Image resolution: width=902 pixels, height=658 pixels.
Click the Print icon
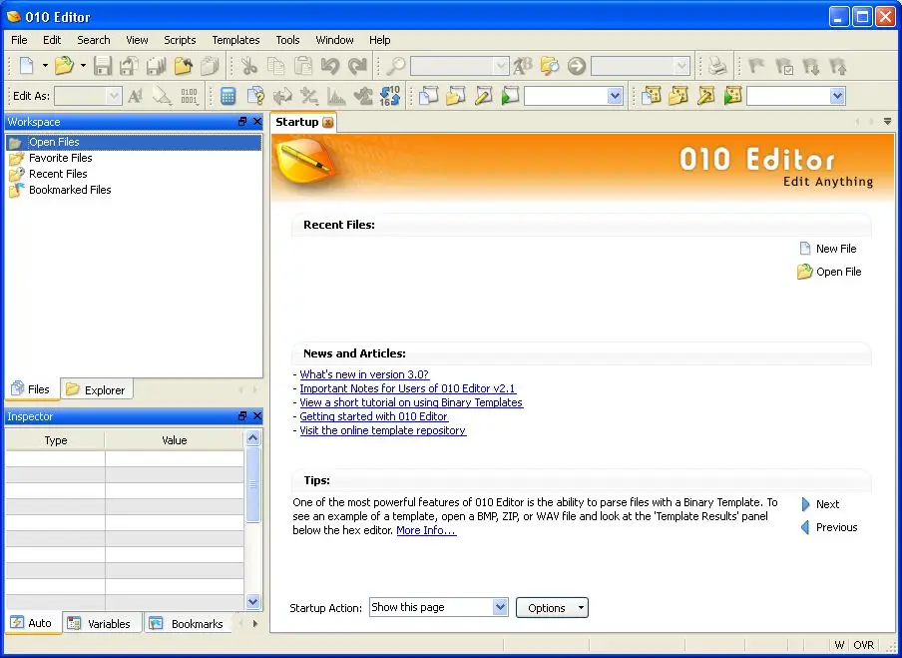click(717, 66)
